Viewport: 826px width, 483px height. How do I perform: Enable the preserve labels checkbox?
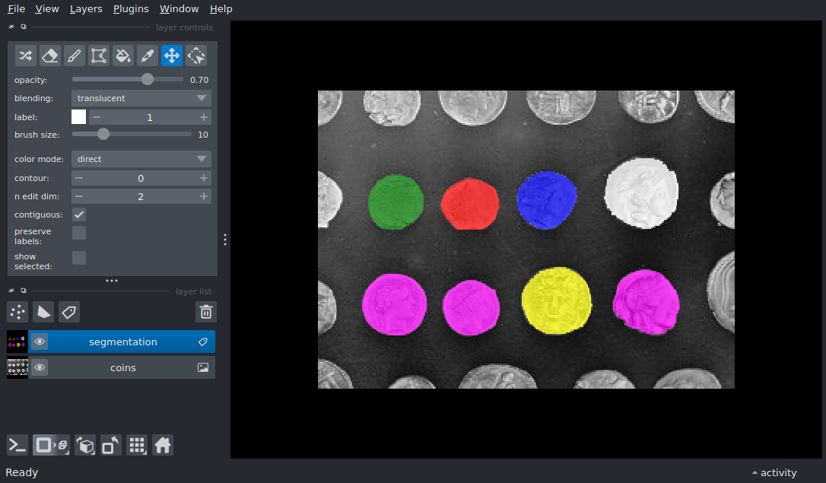79,233
